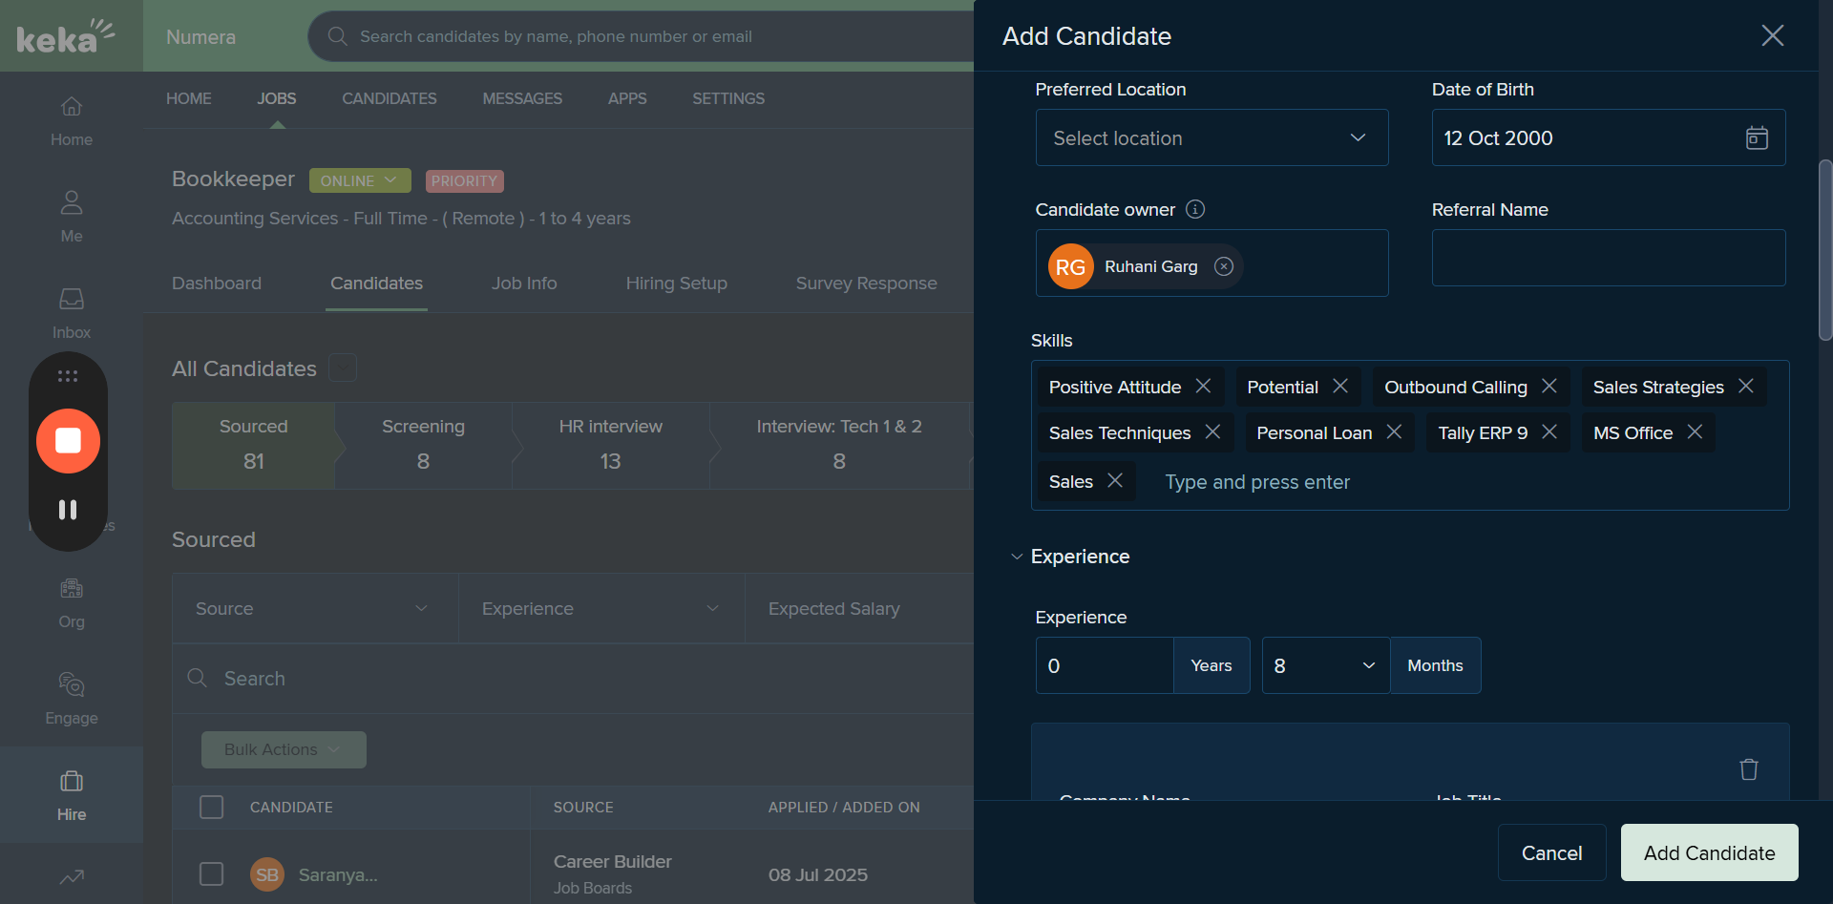Stop the screen recording
The image size is (1833, 904).
(x=68, y=440)
